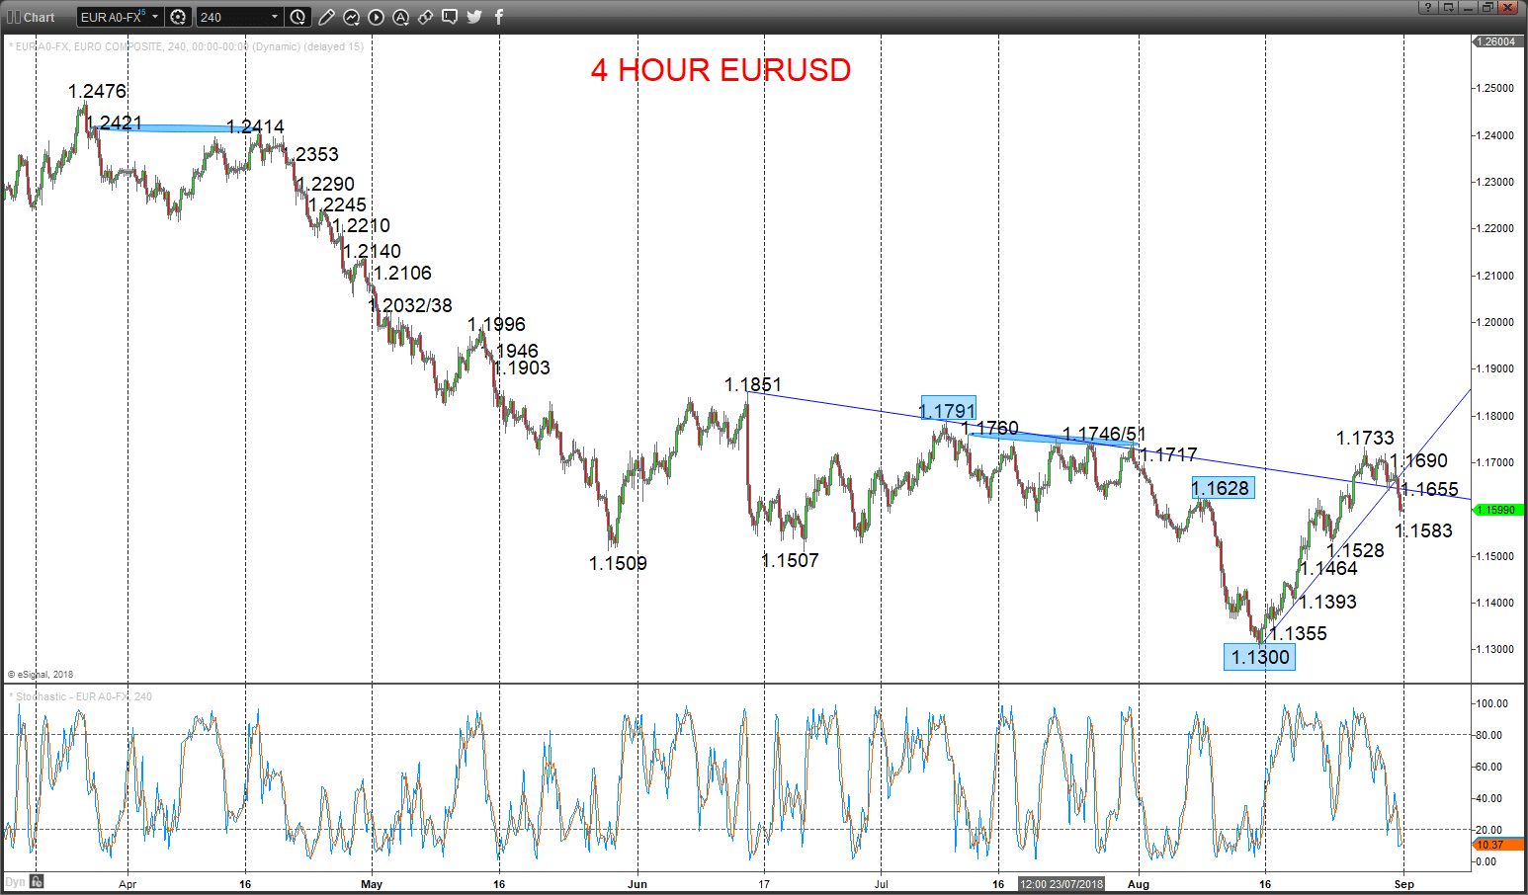Click the 1.1507 low annotation
This screenshot has height=895, width=1528.
(x=790, y=560)
